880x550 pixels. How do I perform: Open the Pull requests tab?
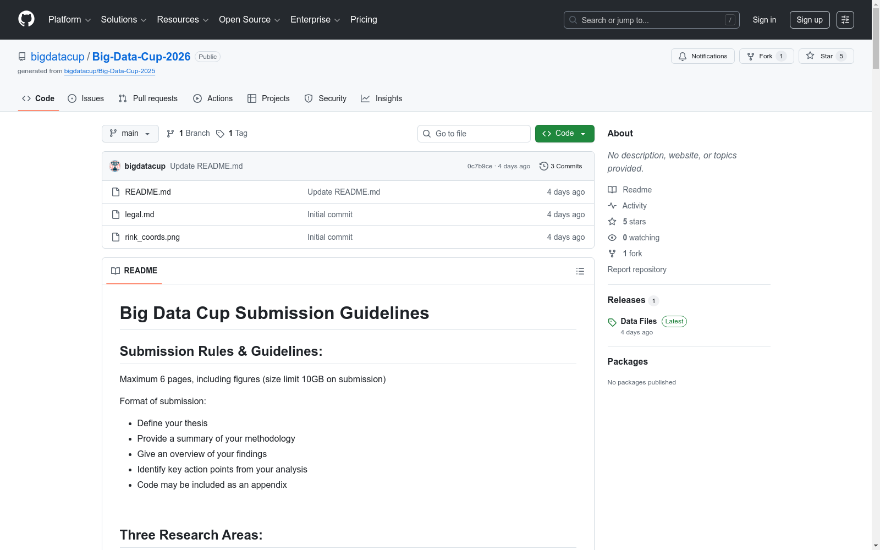point(148,98)
